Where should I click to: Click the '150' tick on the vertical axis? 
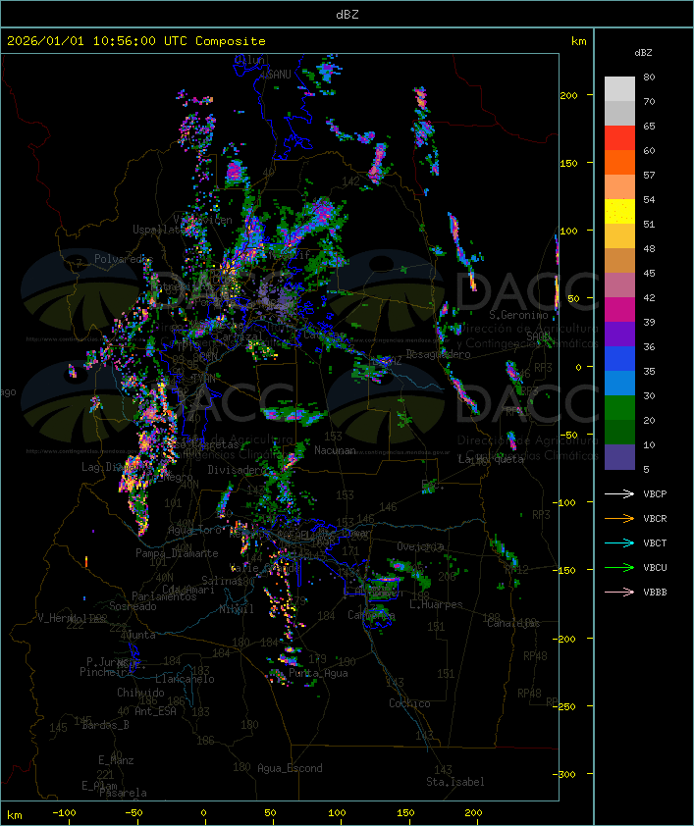[568, 163]
